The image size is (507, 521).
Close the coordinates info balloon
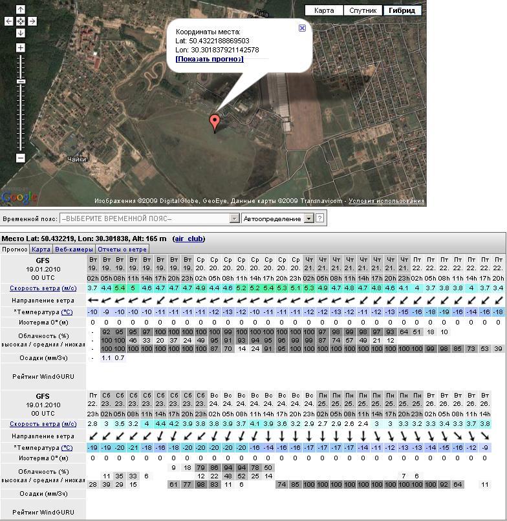(x=302, y=28)
